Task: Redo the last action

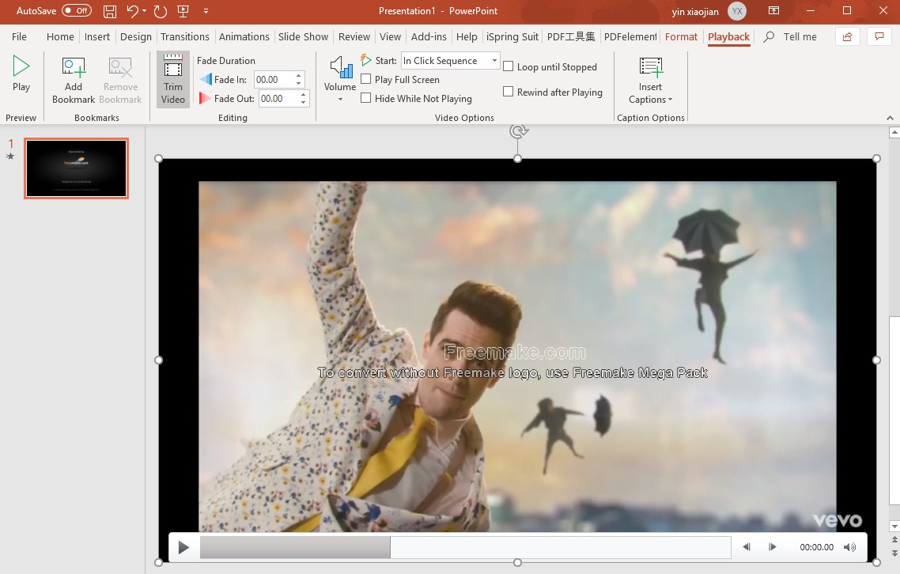Action: click(x=161, y=11)
